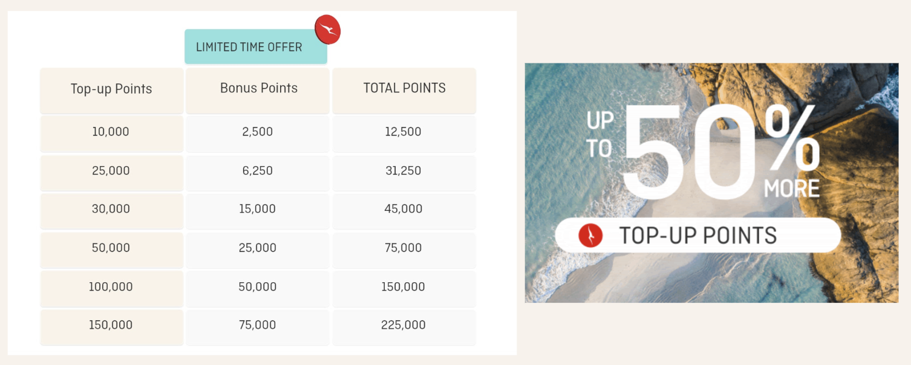
Task: Choose the 10,000 top-up points cell
Action: (111, 132)
